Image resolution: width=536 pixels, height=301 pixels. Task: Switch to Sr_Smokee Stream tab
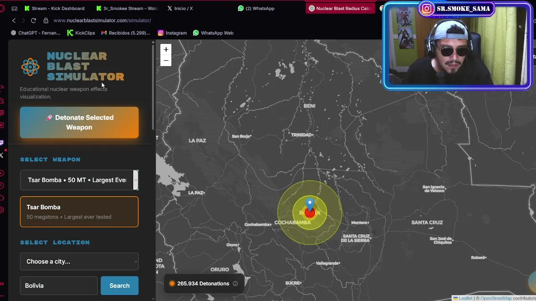click(x=127, y=8)
